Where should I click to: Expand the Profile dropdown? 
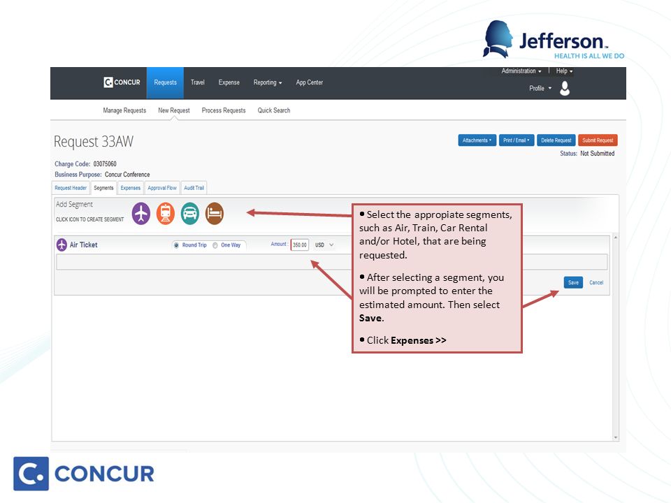coord(540,88)
